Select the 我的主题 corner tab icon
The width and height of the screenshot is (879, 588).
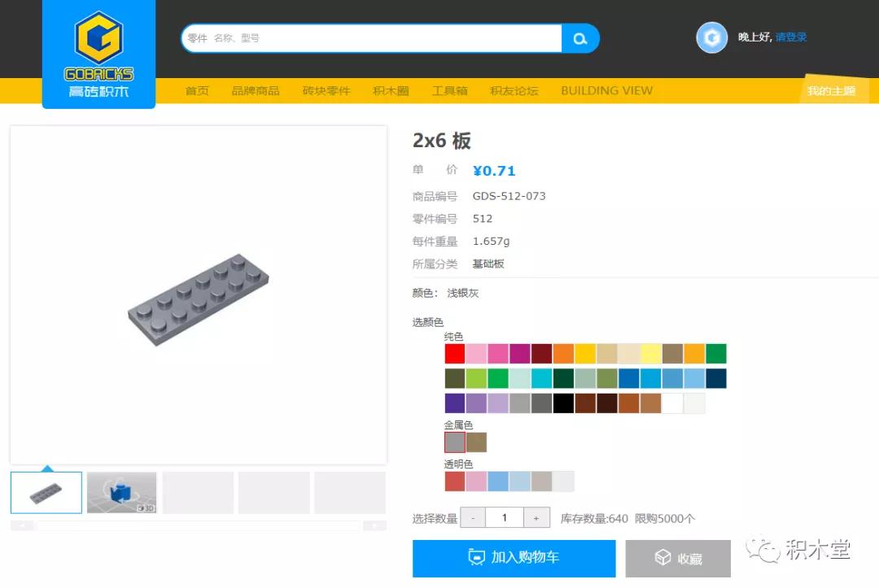pyautogui.click(x=833, y=92)
